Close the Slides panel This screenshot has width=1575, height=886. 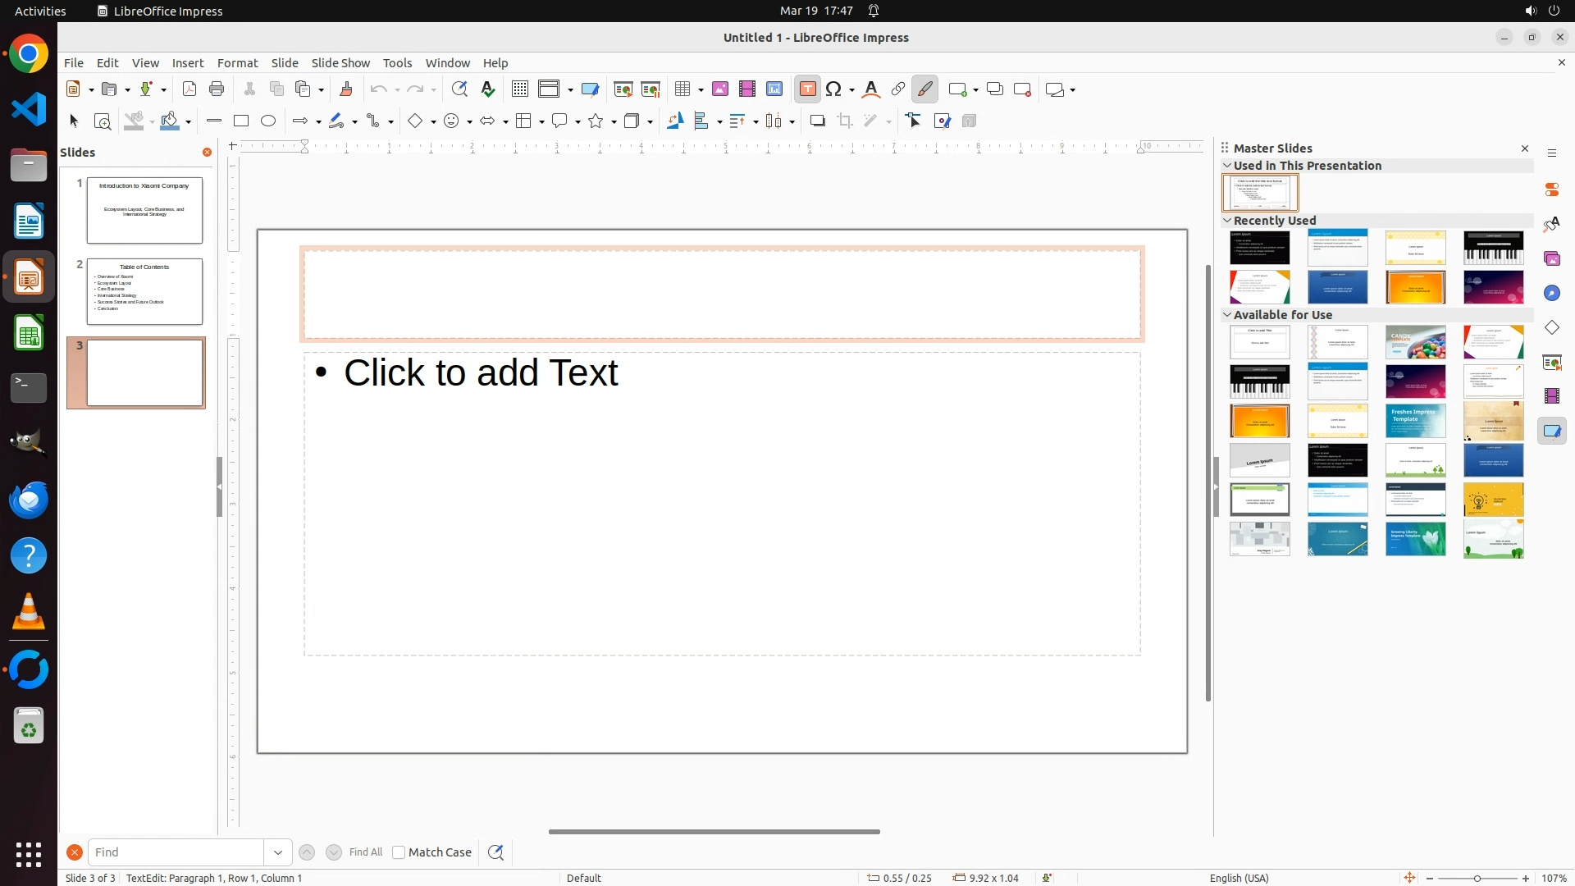point(207,153)
